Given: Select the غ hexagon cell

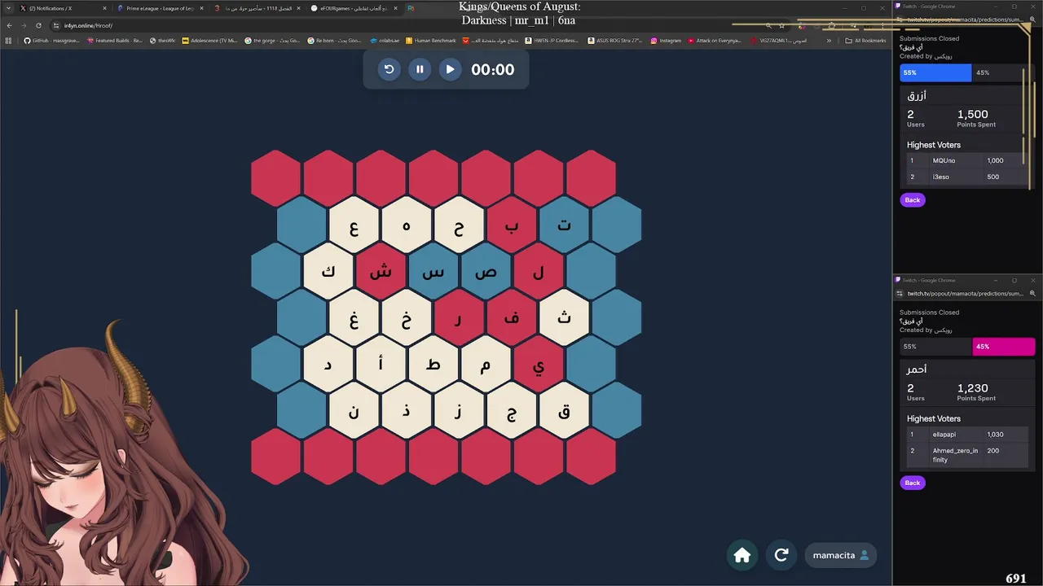Looking at the screenshot, I should point(354,317).
